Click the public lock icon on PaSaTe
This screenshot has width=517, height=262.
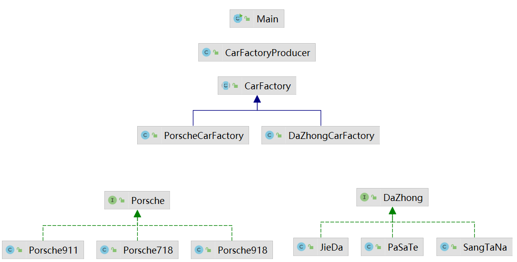(378, 247)
